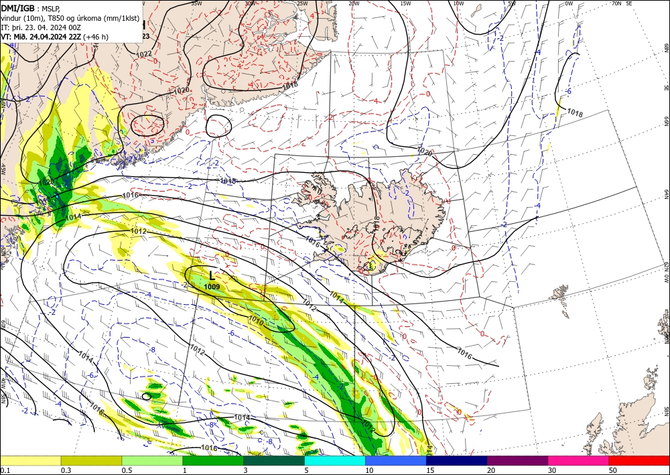This screenshot has width=670, height=475.
Task: Click the yellow 0.1–0.3 mm legend swatch
Action: [x=30, y=460]
